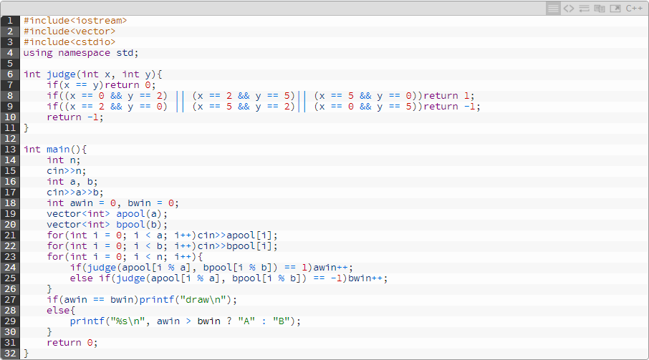Click "return 0;" on line 31
The height and width of the screenshot is (360, 649).
[72, 343]
